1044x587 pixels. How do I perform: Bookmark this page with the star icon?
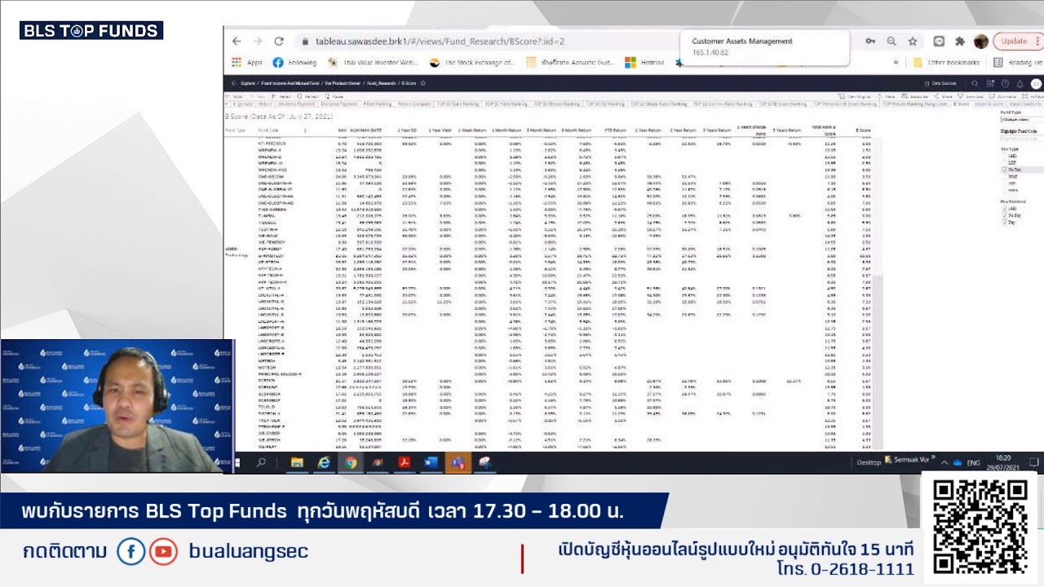(913, 41)
